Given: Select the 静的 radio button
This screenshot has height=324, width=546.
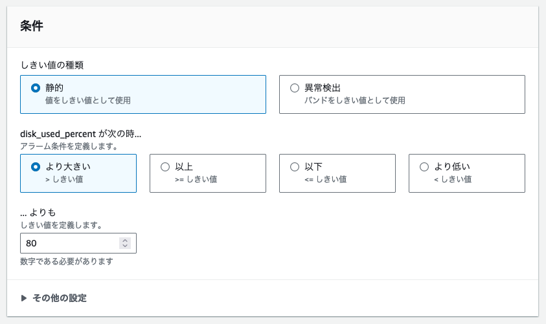Looking at the screenshot, I should [x=36, y=88].
